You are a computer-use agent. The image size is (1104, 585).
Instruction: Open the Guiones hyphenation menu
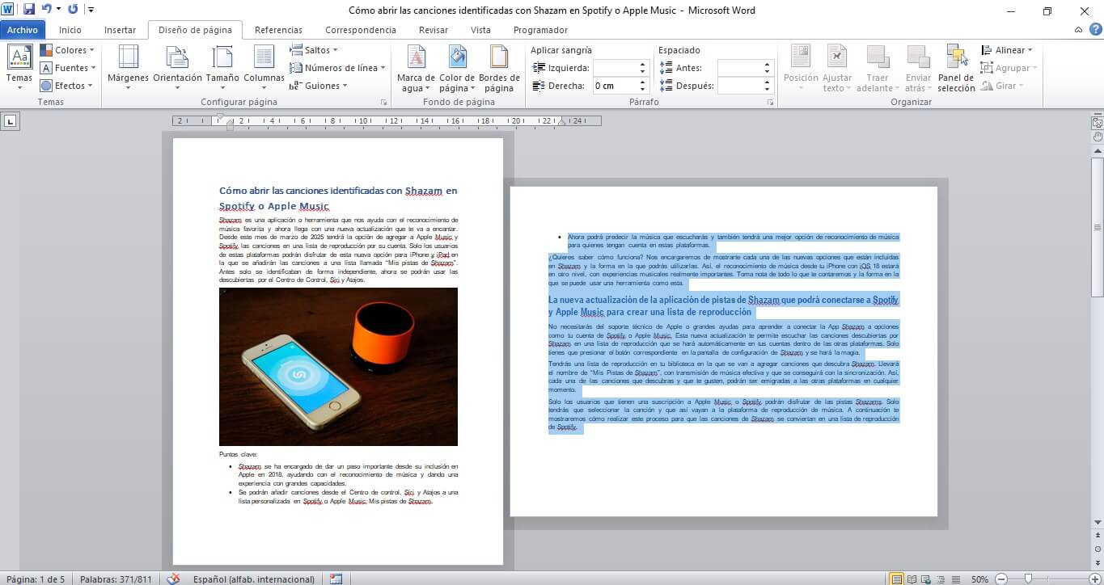pyautogui.click(x=319, y=86)
